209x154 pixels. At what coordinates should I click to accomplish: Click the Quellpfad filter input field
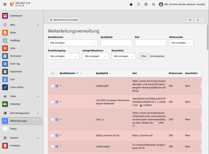pos(116,43)
